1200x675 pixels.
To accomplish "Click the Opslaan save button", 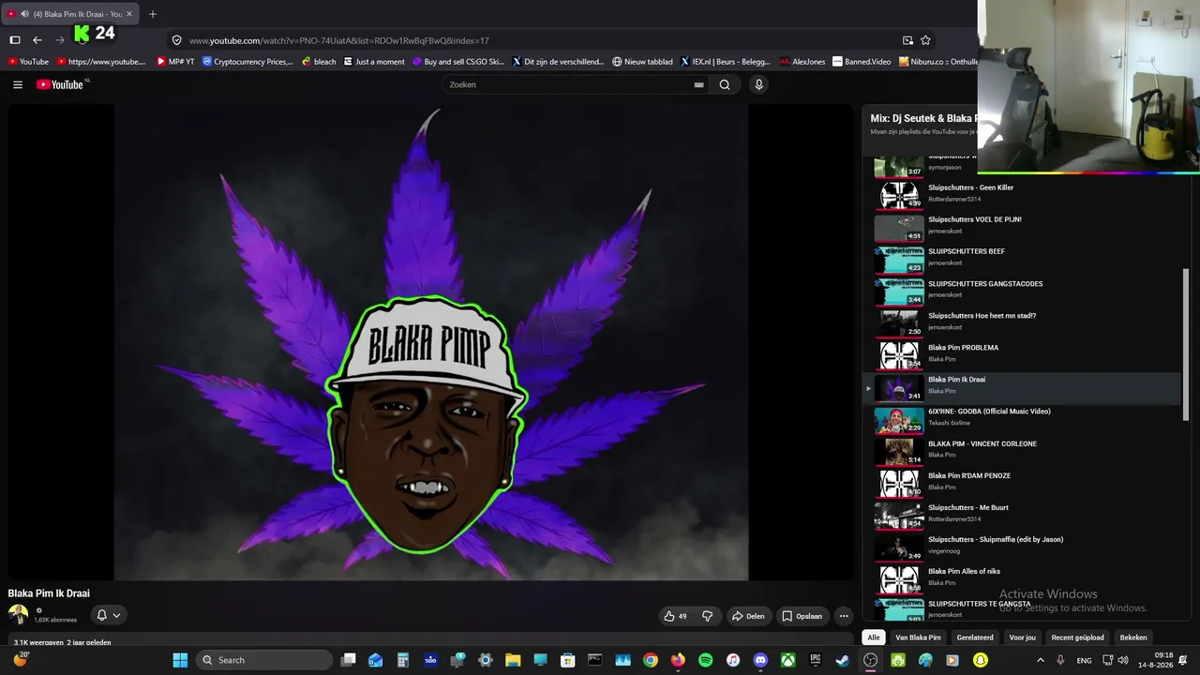I will 802,616.
